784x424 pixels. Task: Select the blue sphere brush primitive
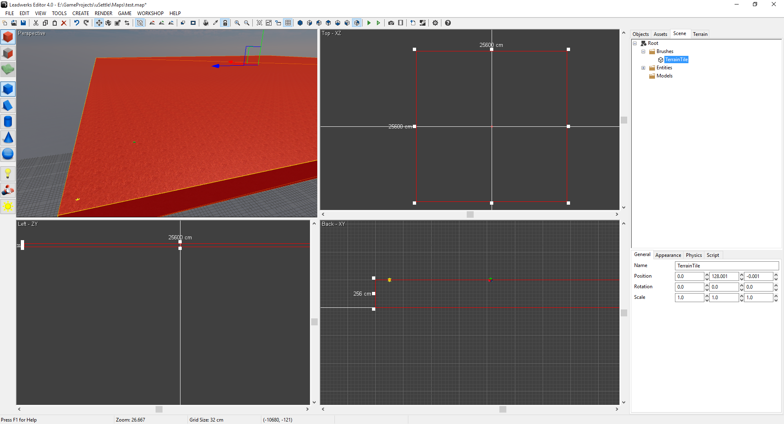(x=8, y=154)
